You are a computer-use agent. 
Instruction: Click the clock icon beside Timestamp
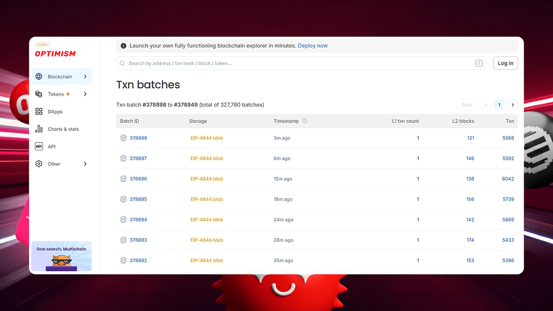[x=305, y=121]
